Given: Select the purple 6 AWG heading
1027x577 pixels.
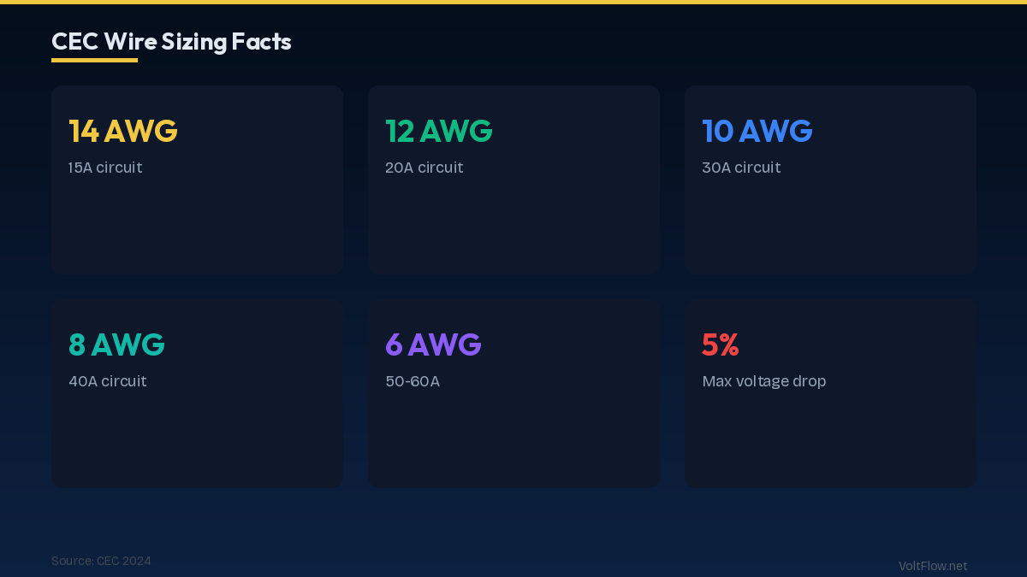Looking at the screenshot, I should (x=433, y=344).
